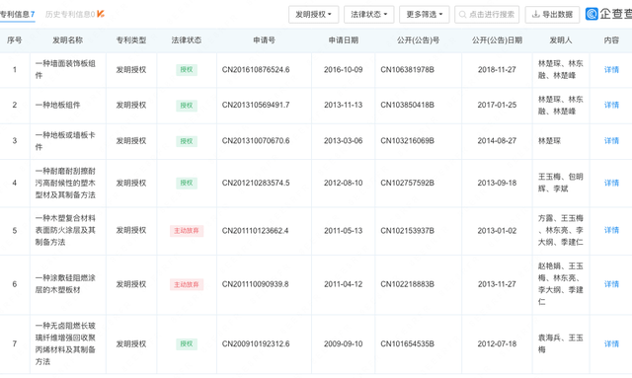Click the 法律状态 column header
This screenshot has width=632, height=378.
tap(187, 40)
